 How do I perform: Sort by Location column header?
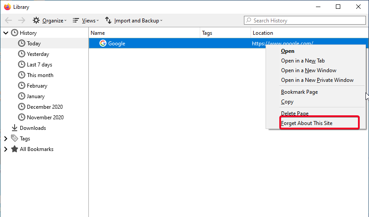coord(310,33)
